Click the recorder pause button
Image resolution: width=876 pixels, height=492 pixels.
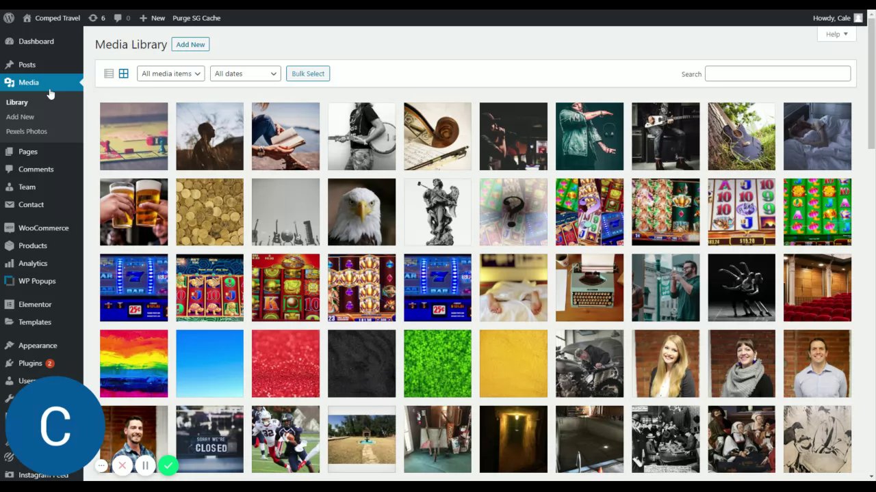[145, 466]
